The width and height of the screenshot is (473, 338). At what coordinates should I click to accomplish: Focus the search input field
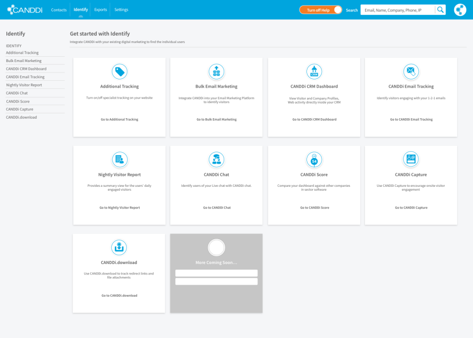(398, 10)
